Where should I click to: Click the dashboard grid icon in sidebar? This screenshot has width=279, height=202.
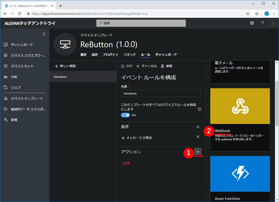tap(6, 45)
